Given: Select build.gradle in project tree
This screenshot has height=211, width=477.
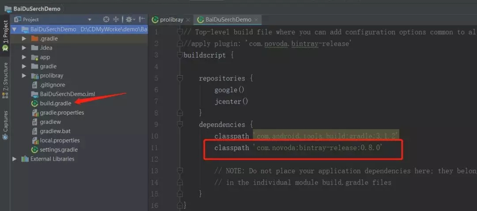Looking at the screenshot, I should point(55,103).
